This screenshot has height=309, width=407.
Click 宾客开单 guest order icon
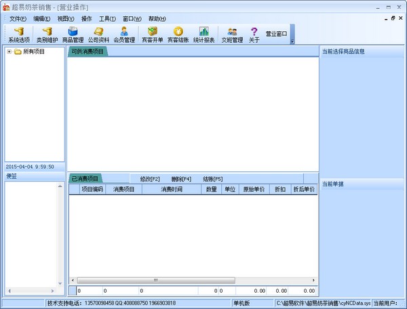(x=153, y=31)
